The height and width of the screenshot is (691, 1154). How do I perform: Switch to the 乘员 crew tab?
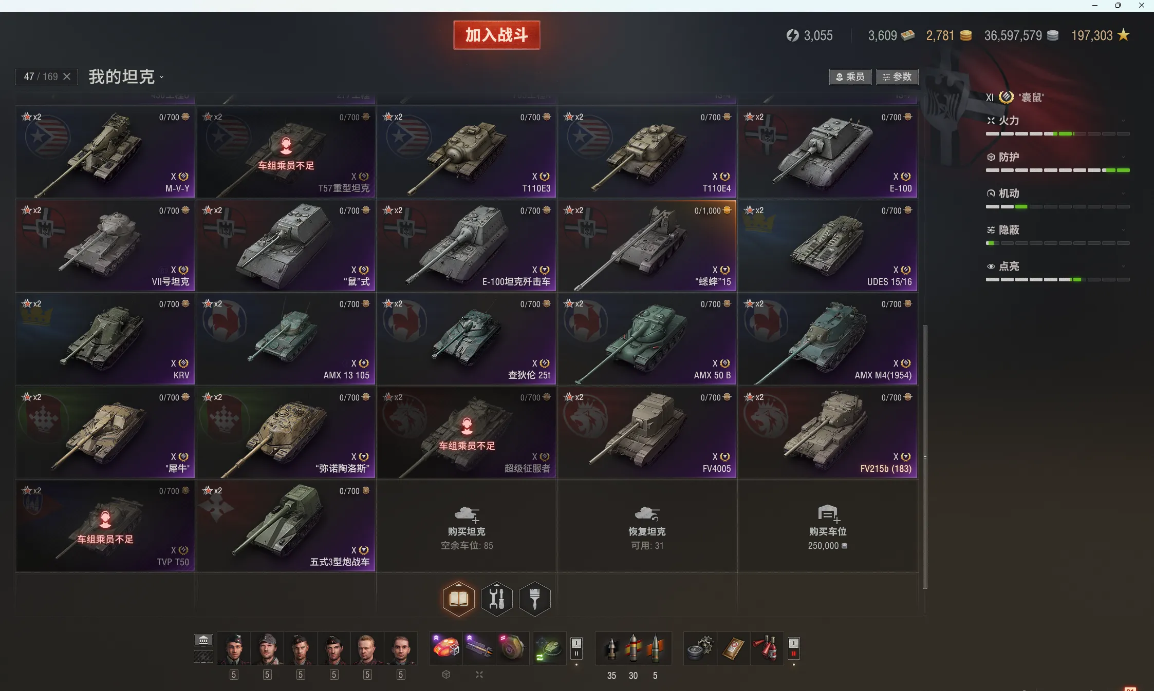[850, 77]
